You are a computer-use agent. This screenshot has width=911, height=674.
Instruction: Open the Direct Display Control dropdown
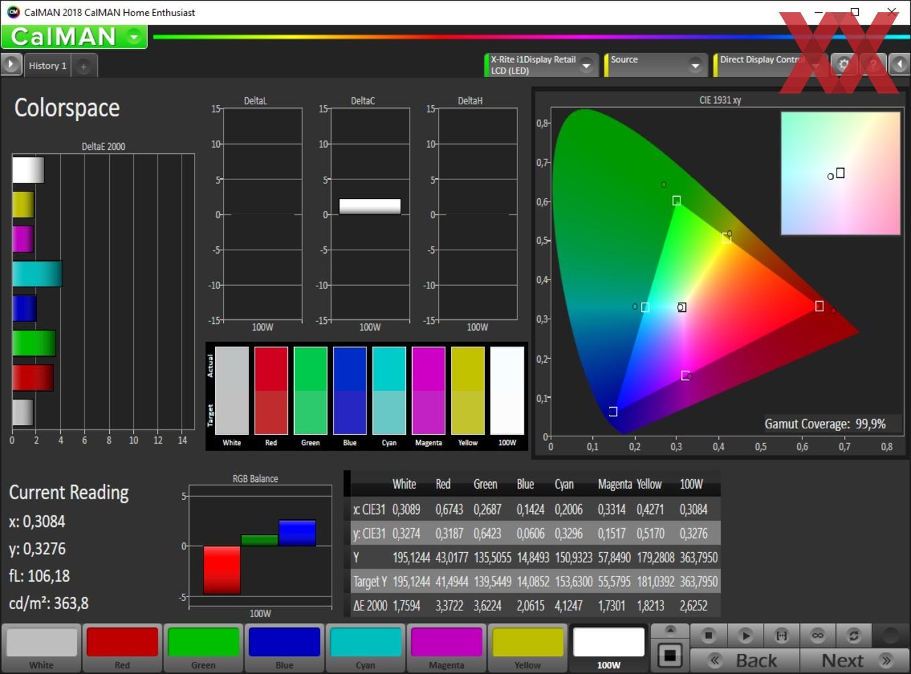(x=769, y=65)
